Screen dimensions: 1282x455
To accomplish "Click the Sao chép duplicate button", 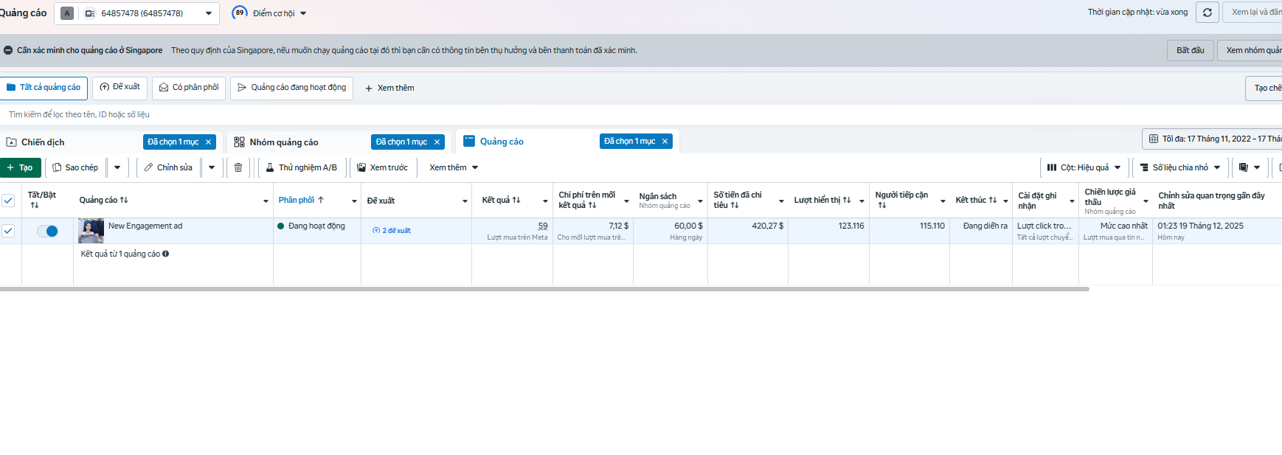I will click(75, 167).
